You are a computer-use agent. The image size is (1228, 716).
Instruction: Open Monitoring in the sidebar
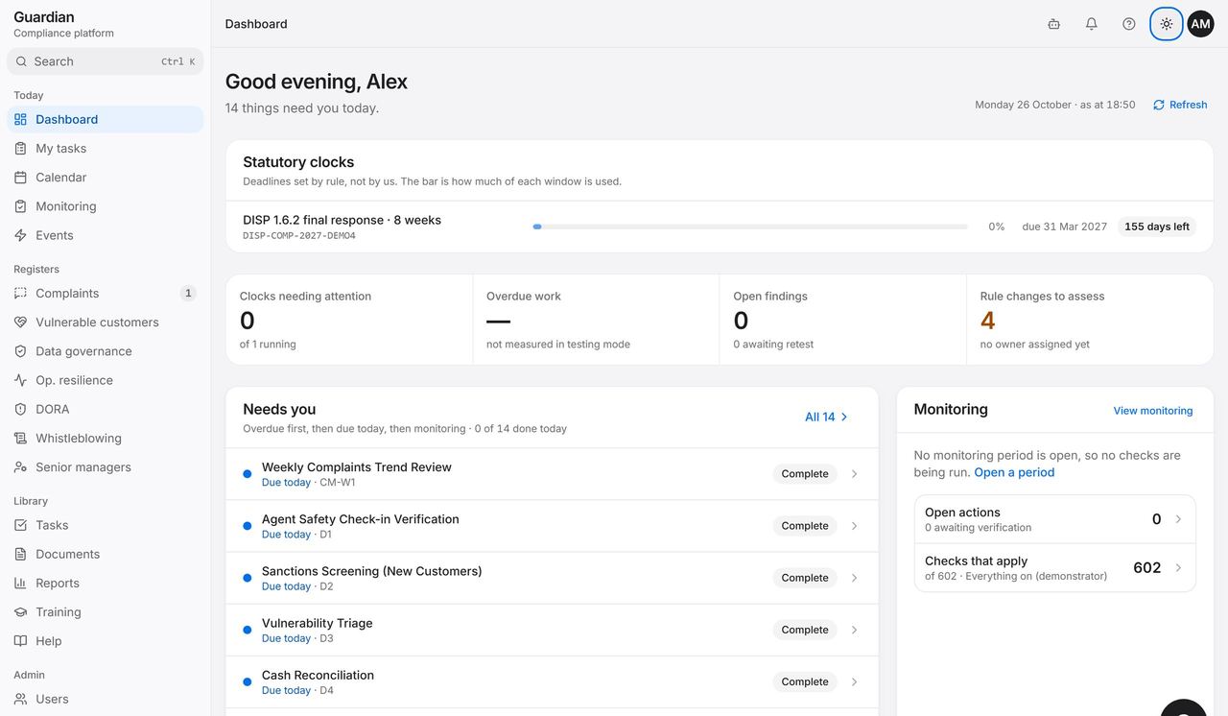coord(106,206)
